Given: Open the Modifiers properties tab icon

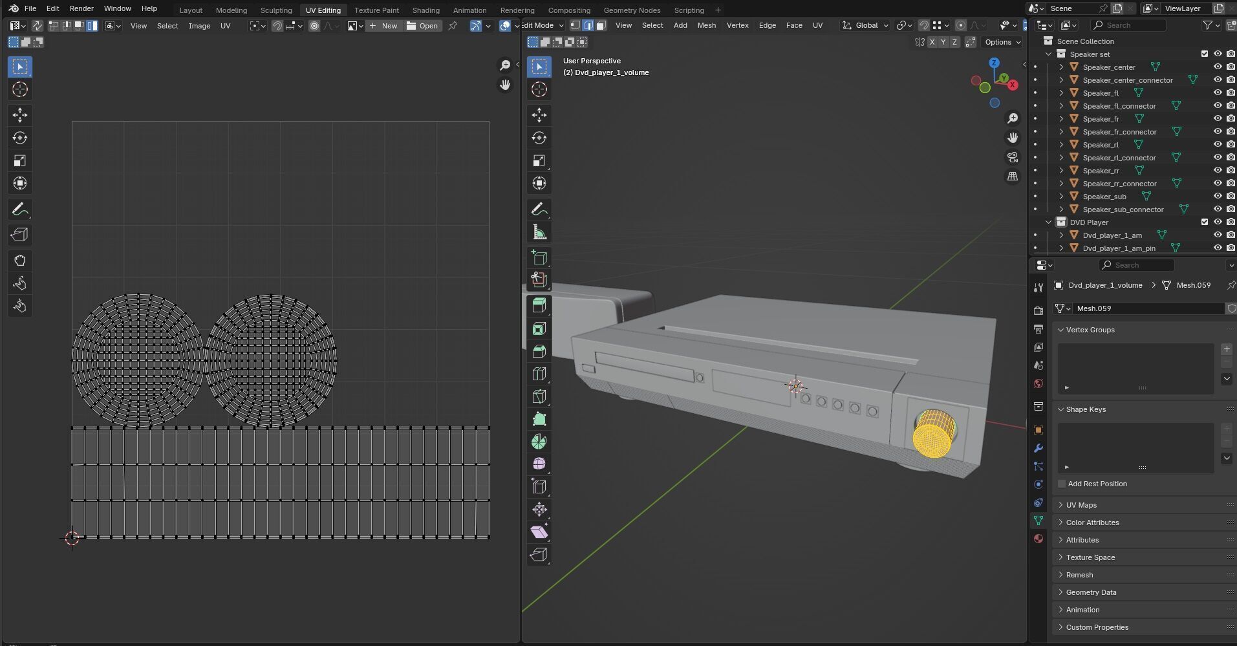Looking at the screenshot, I should pos(1038,448).
